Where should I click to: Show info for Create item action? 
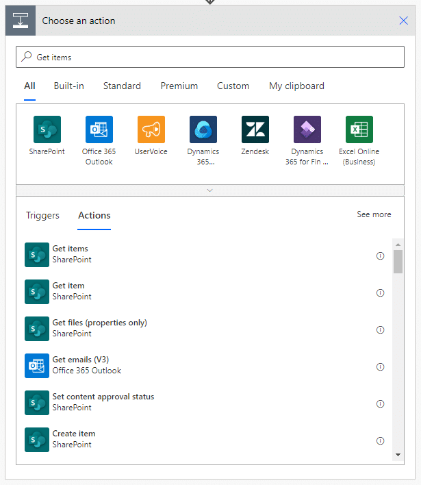pos(380,440)
